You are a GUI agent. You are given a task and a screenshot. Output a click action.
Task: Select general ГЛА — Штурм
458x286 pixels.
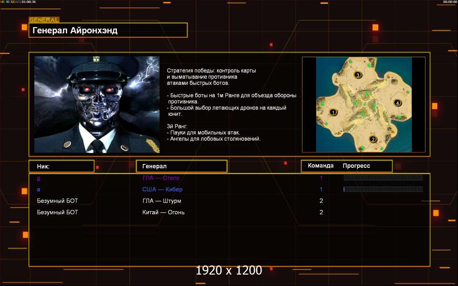pyautogui.click(x=162, y=201)
